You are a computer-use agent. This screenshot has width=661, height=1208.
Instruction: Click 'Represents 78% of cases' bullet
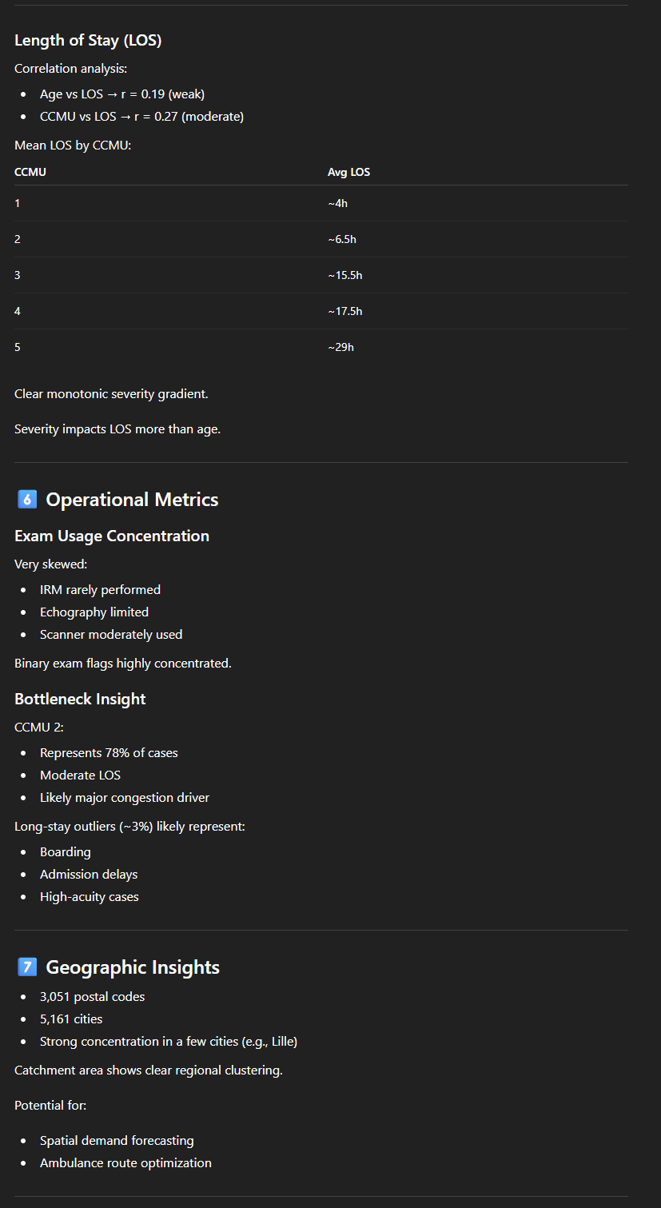[x=109, y=752]
